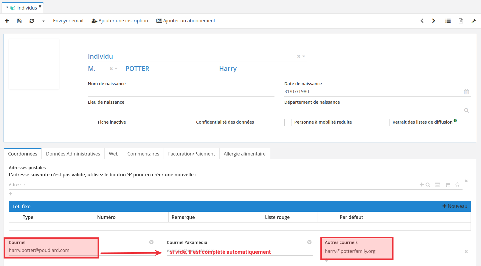481x266 pixels.
Task: Click the star icon in the address row
Action: (x=457, y=185)
